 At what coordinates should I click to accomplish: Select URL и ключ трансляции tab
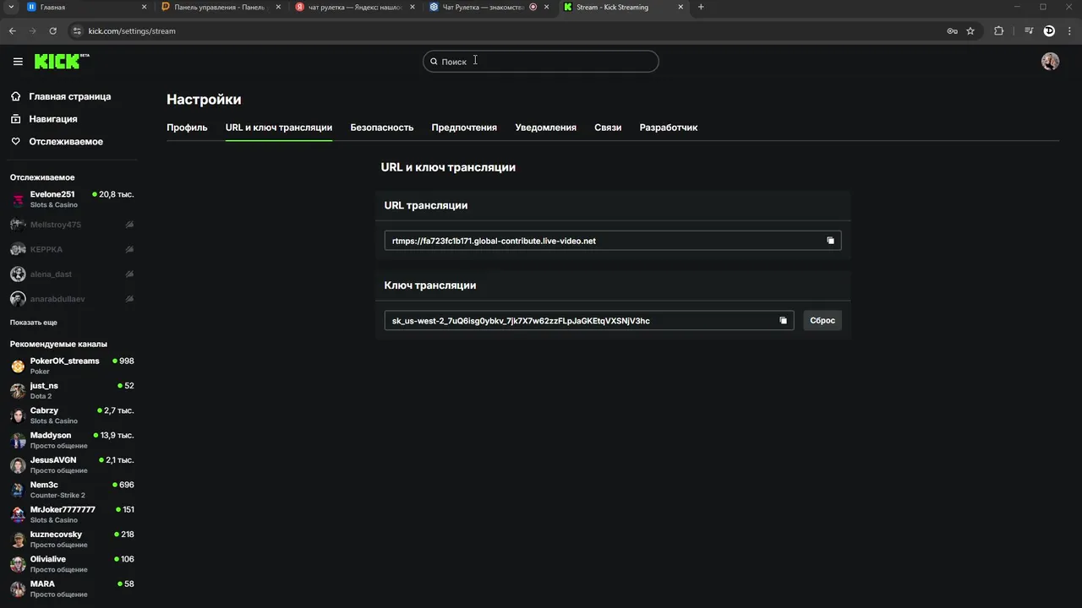pos(279,128)
